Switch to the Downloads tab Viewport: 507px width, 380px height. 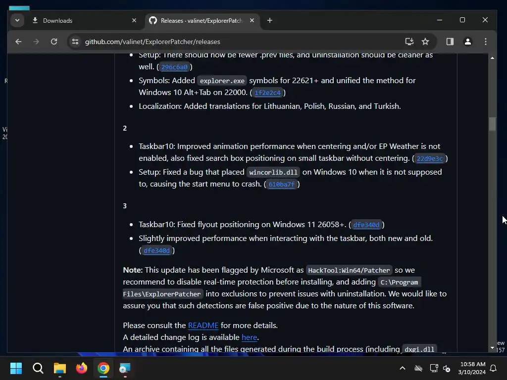(84, 21)
